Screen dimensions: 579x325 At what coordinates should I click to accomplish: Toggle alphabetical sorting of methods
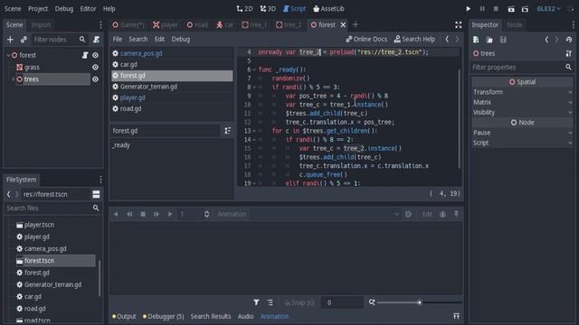[227, 131]
